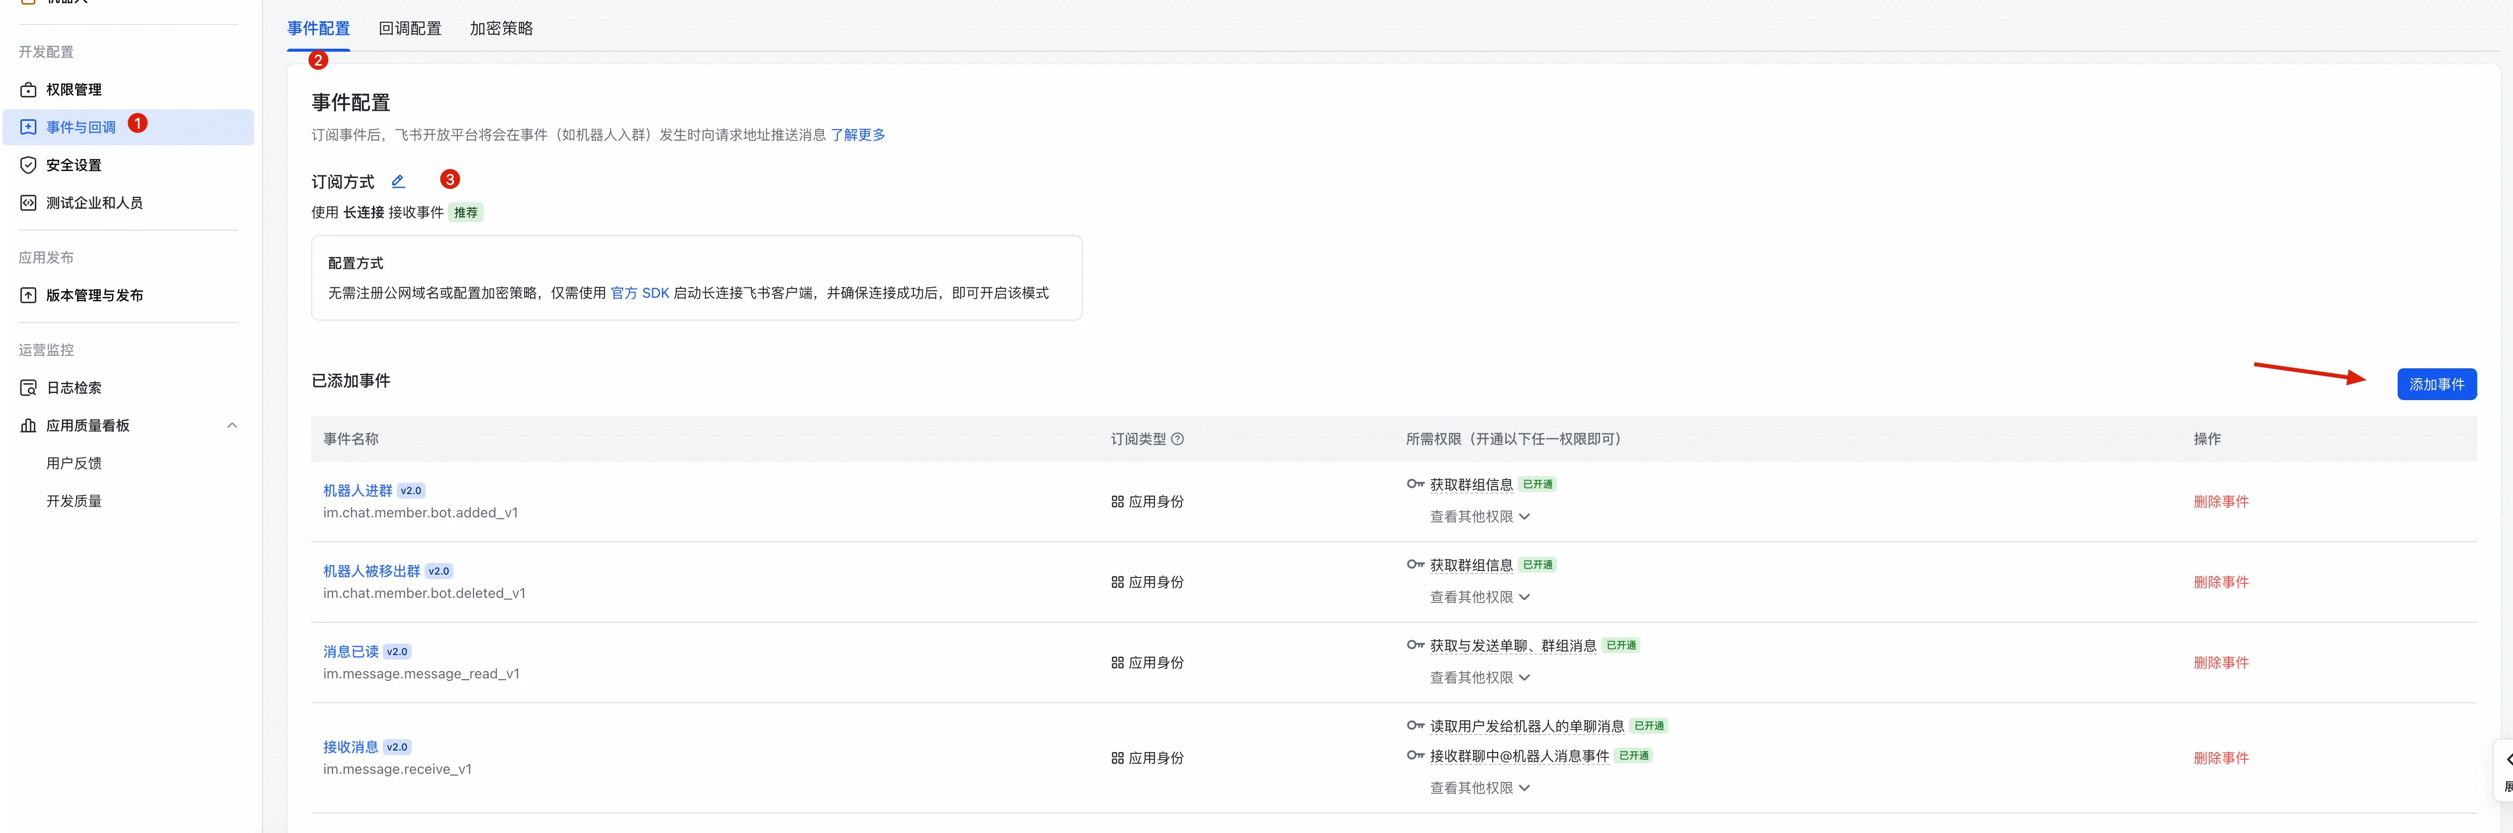Image resolution: width=2513 pixels, height=833 pixels.
Task: Expand 查看其他权限 for 消息已读 event
Action: pos(1480,678)
